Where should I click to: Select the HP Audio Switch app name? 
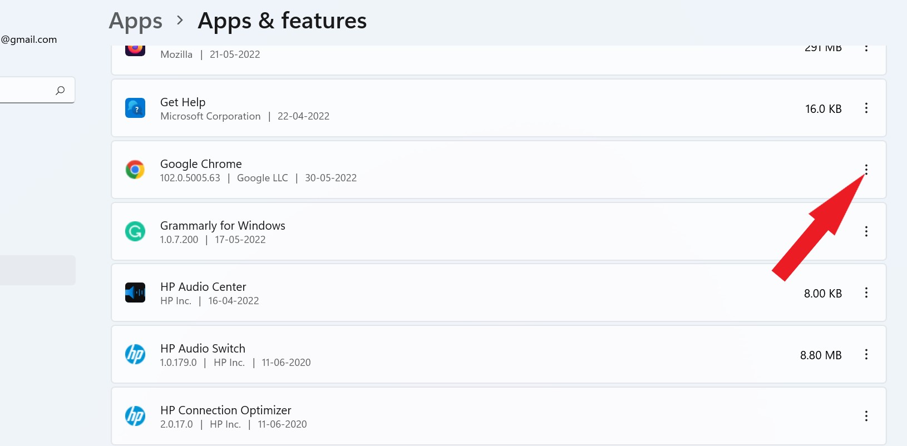click(x=203, y=349)
